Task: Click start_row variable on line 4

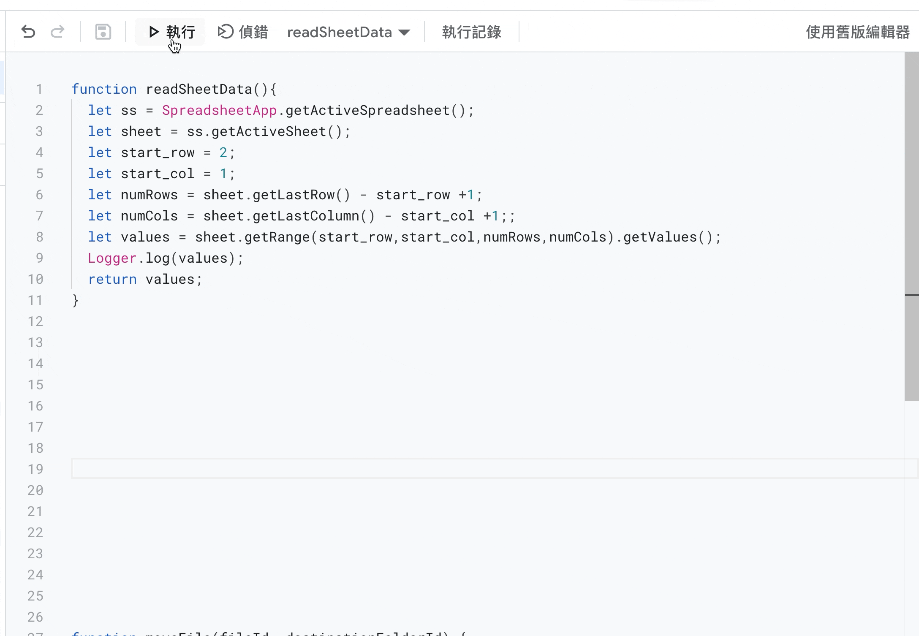Action: (158, 152)
